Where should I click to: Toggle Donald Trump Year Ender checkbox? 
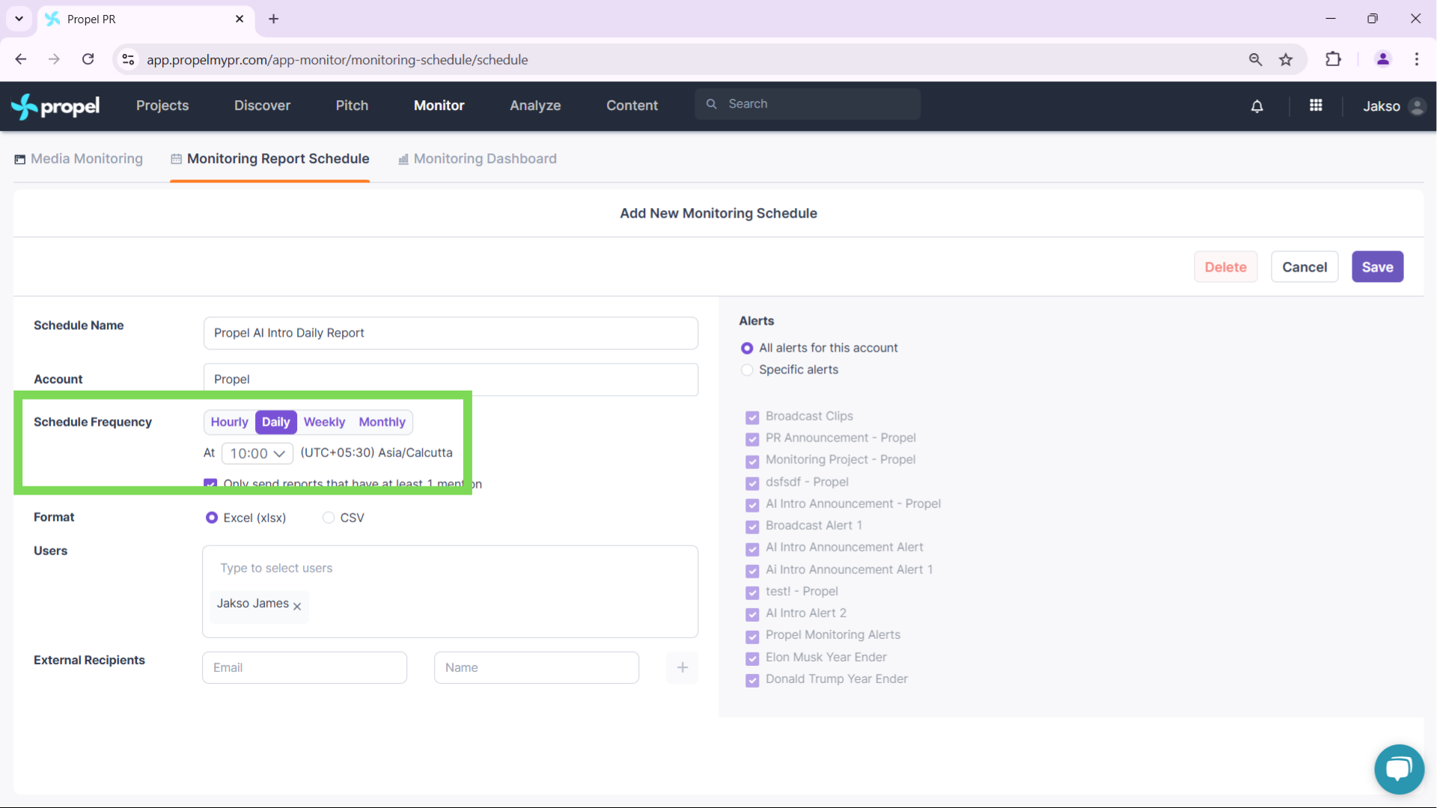point(752,680)
